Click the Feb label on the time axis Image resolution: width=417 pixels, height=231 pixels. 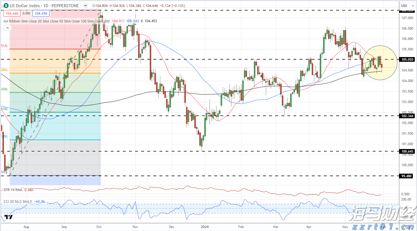[x=241, y=227]
